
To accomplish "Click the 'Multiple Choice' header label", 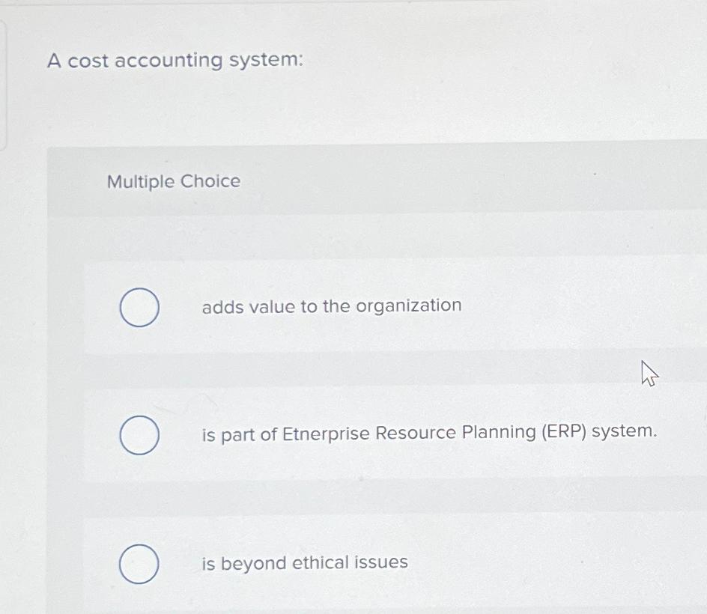I will (x=172, y=181).
